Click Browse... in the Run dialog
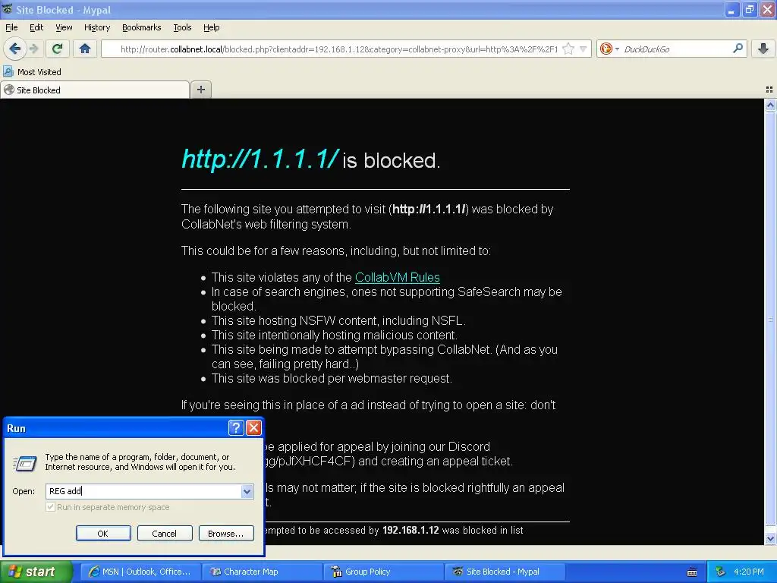Screen dimensions: 777x583 (226, 534)
